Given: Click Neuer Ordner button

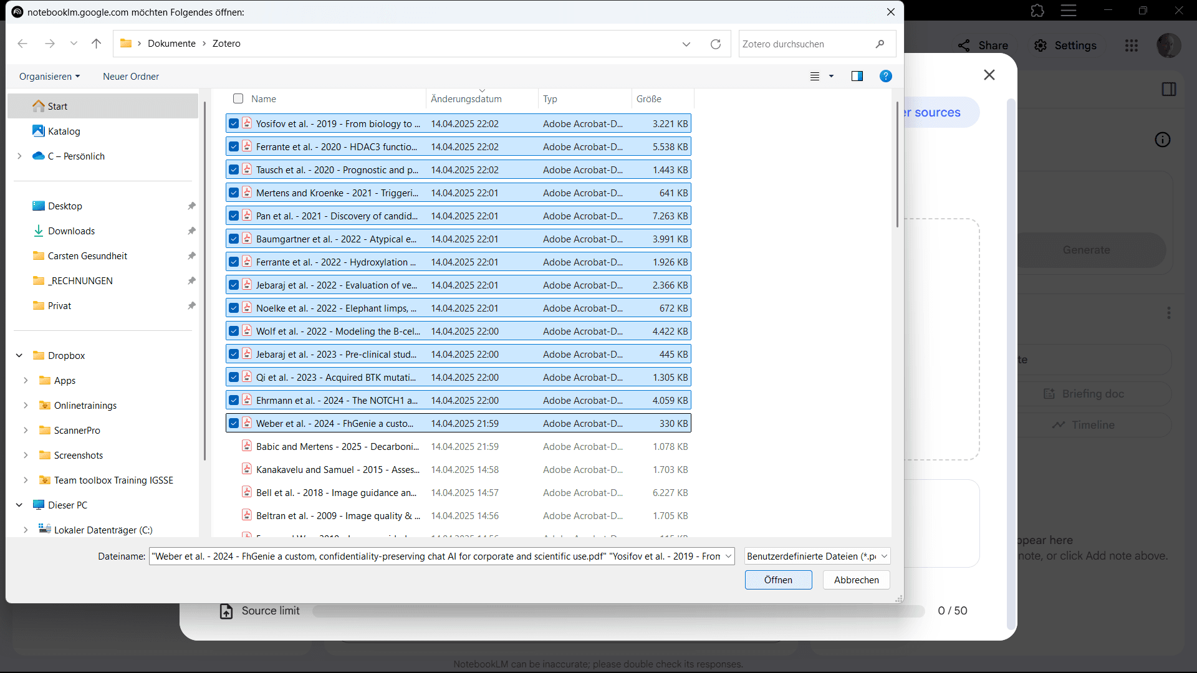Looking at the screenshot, I should coord(131,76).
